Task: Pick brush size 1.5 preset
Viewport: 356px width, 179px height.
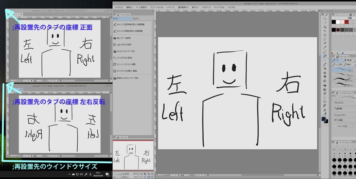Action: [345, 147]
